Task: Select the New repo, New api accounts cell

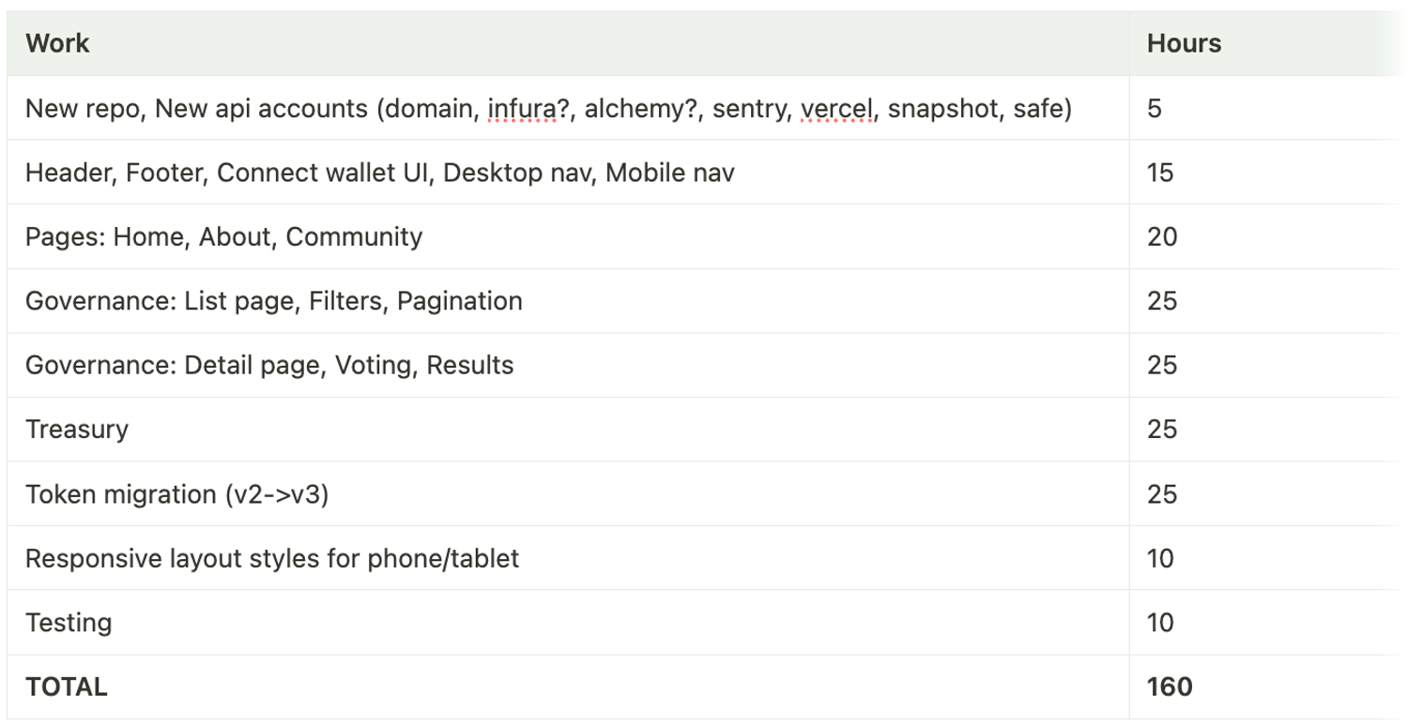Action: point(568,108)
